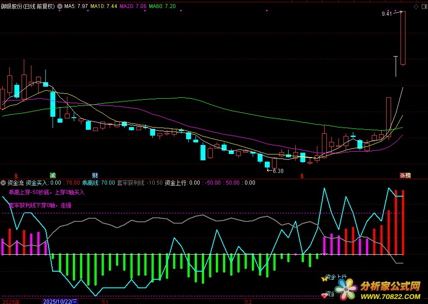The image size is (428, 304).
Task: Click the diamond icon at top right corner
Action: (415, 7)
